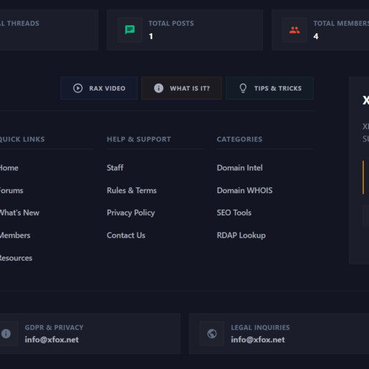Click the Legal Inquiries email info@xfox.net

(258, 339)
